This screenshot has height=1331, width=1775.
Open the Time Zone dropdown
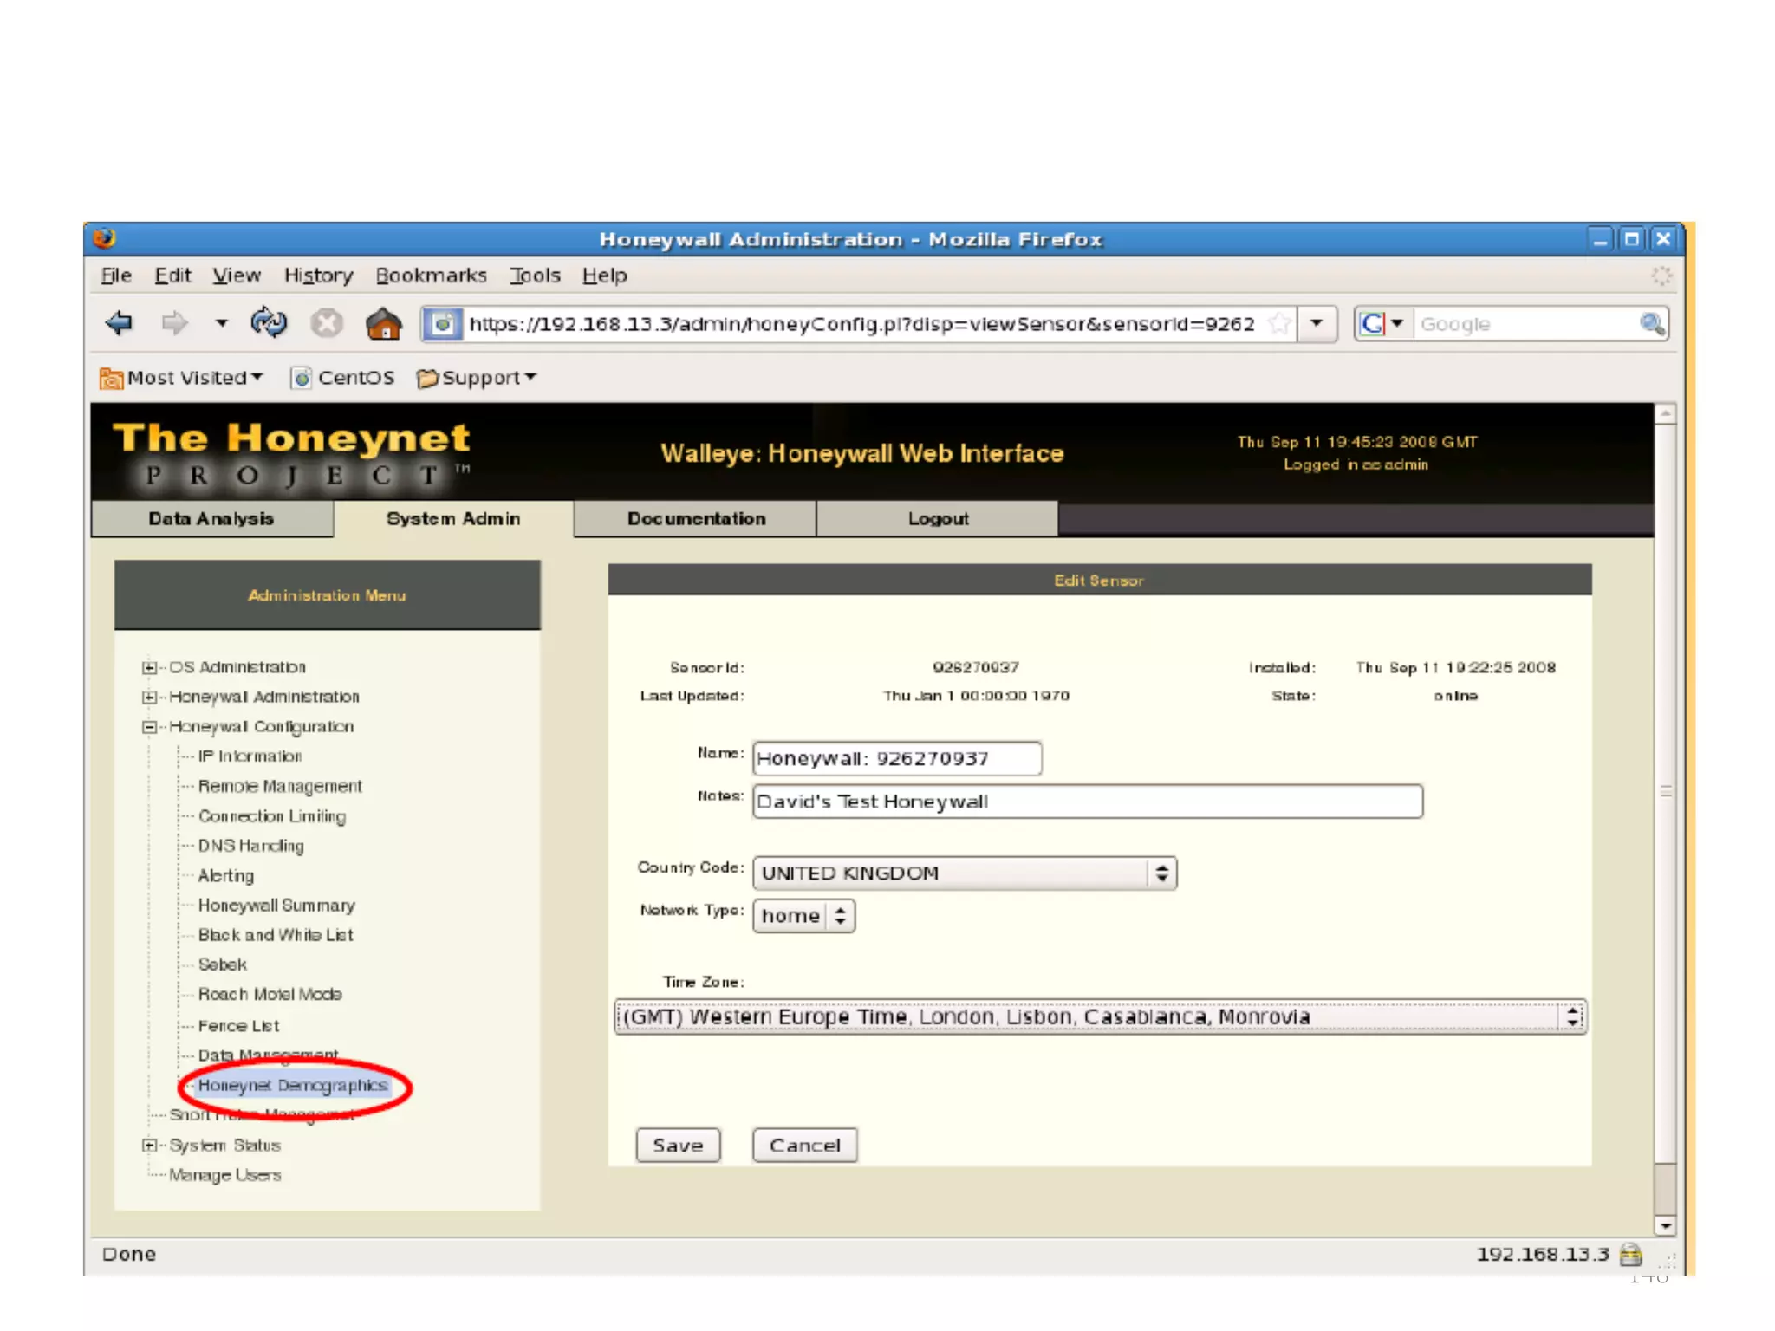pos(1099,1016)
